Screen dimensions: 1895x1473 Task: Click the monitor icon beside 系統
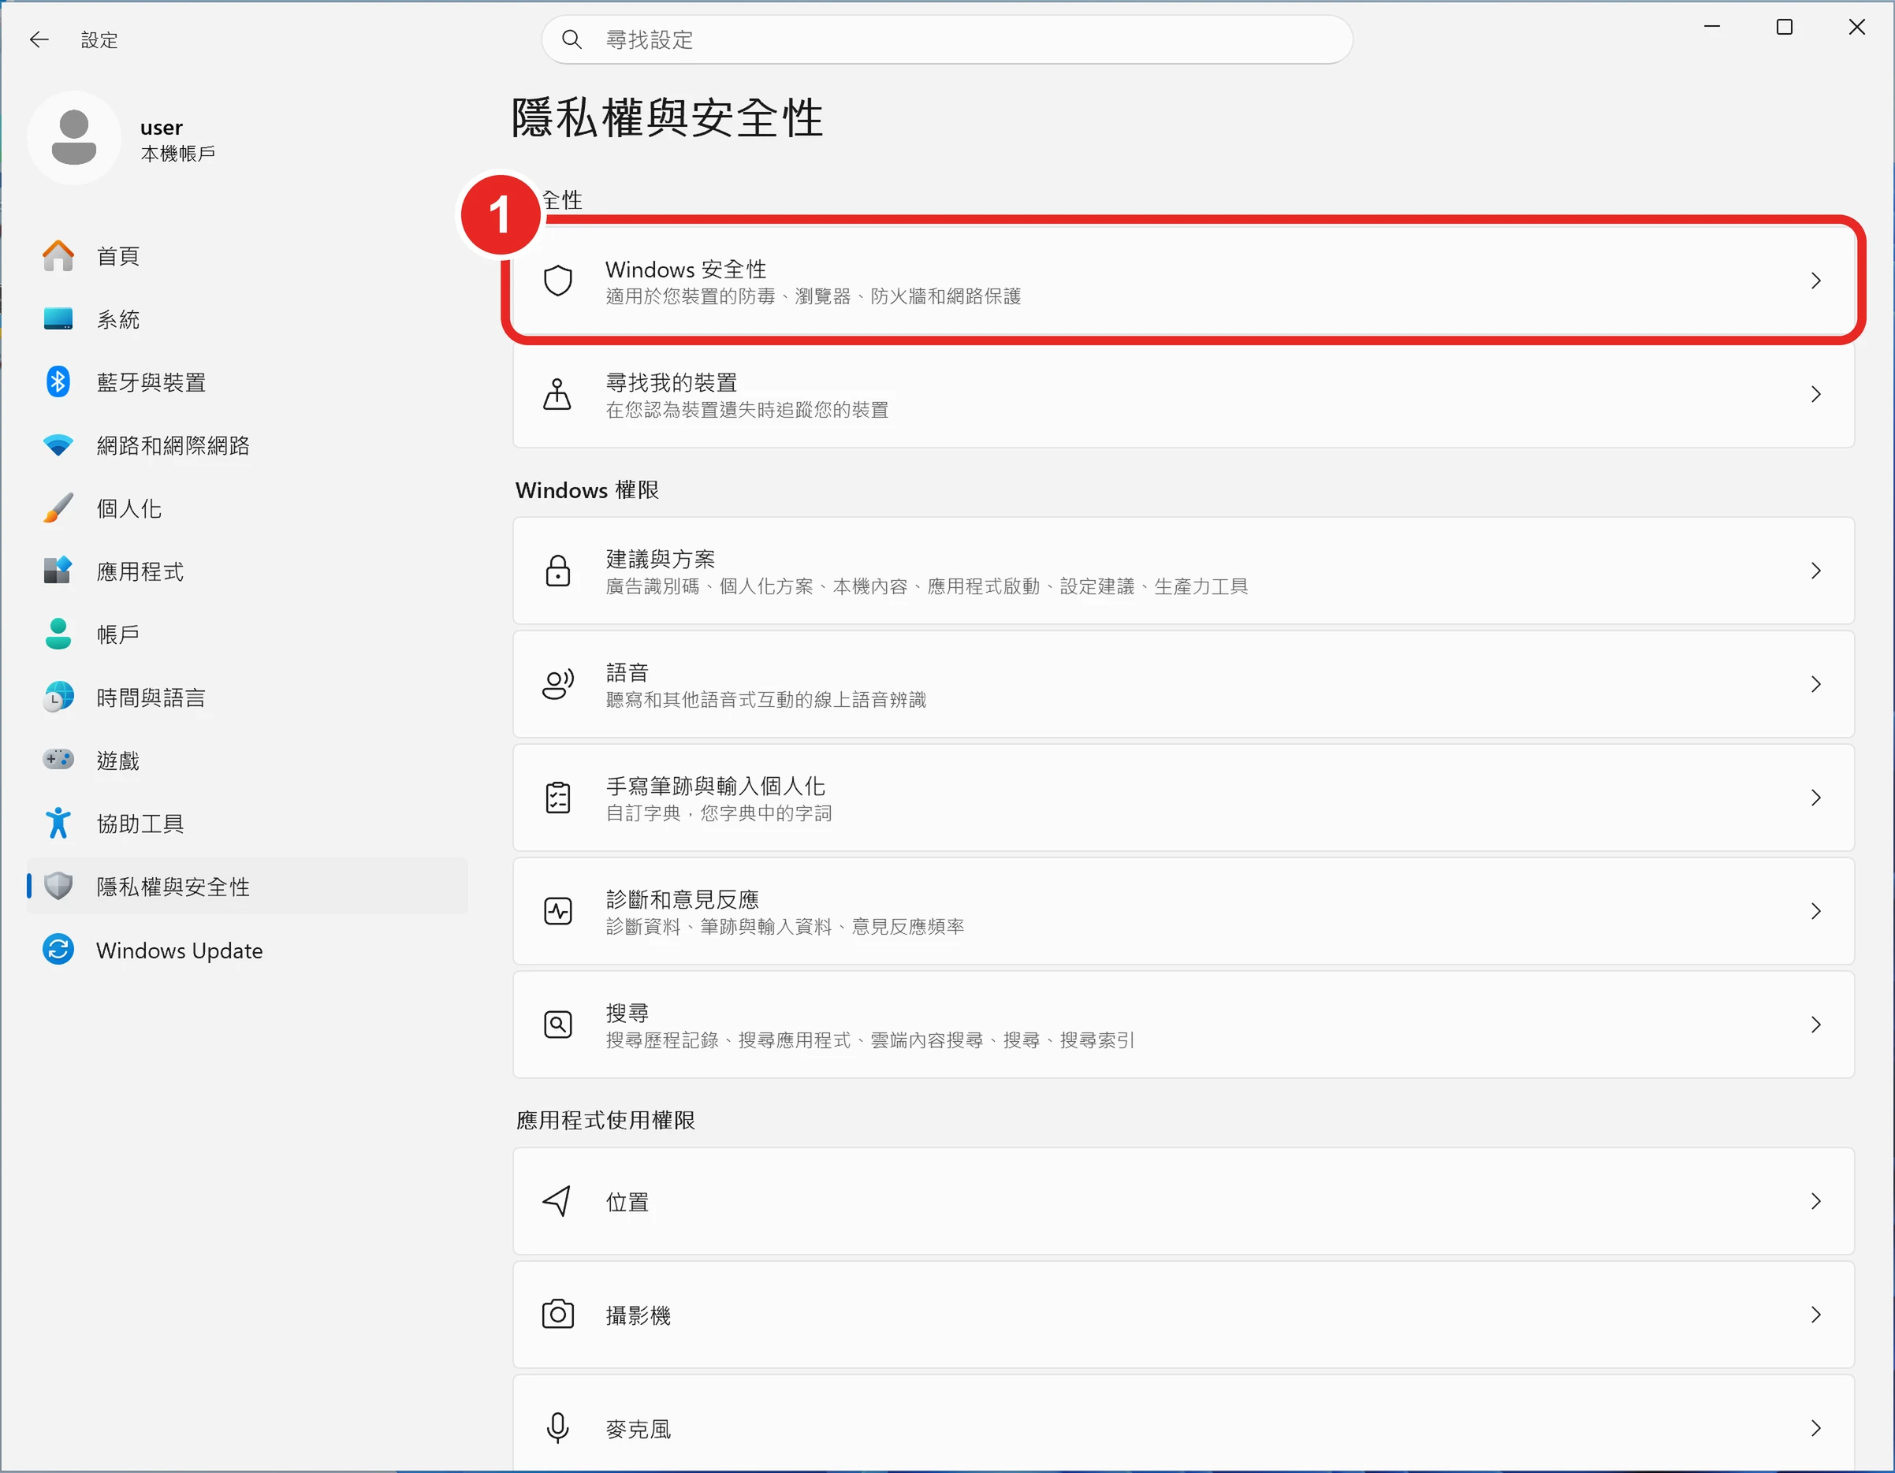(x=58, y=319)
